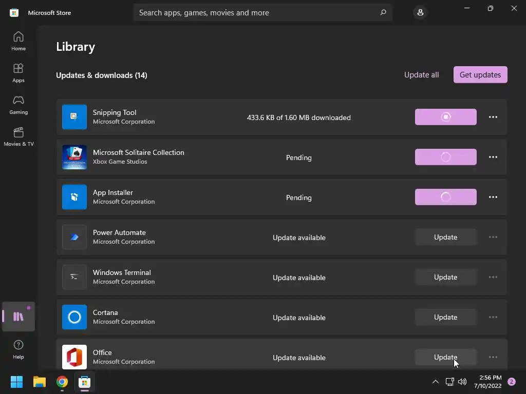Open more options for App Installer
Image resolution: width=526 pixels, height=394 pixels.
493,197
